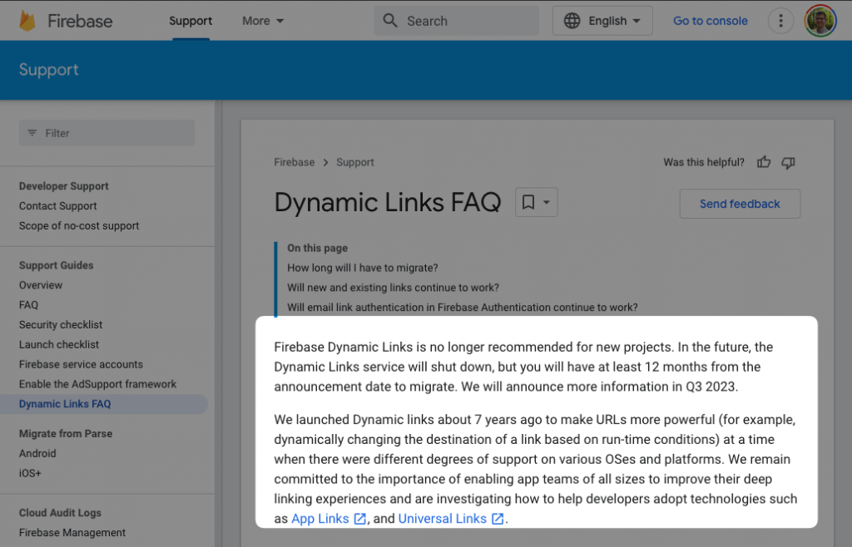This screenshot has width=852, height=547.
Task: Jump to 'Will new and existing links continue to work?'
Action: [393, 288]
